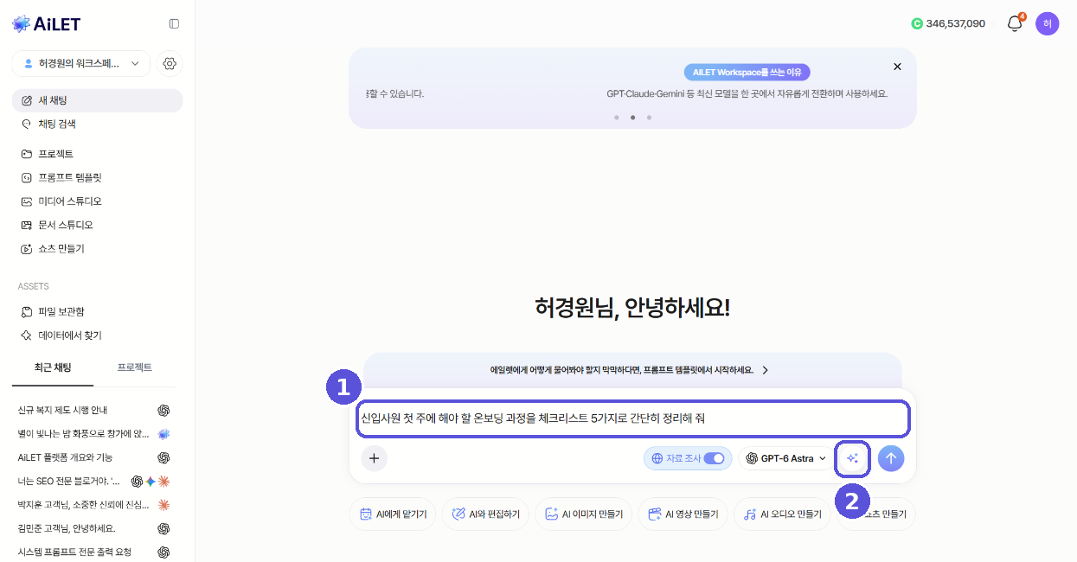The width and height of the screenshot is (1077, 562).
Task: Click the AI와 편집하기 quick action button
Action: 485,514
